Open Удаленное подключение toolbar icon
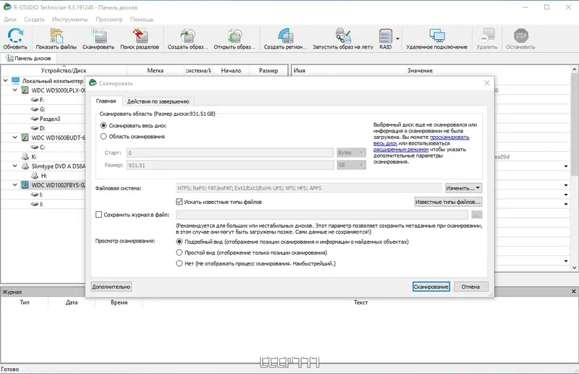Screen dimensions: 579x374 [437, 36]
